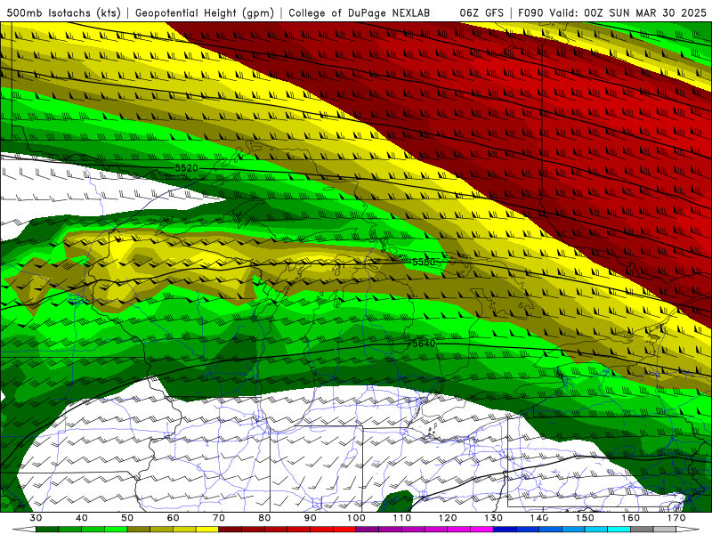Screen dimensions: 712x534
Task: Pick the dark gray swatch starting at 160
Action: click(642, 530)
